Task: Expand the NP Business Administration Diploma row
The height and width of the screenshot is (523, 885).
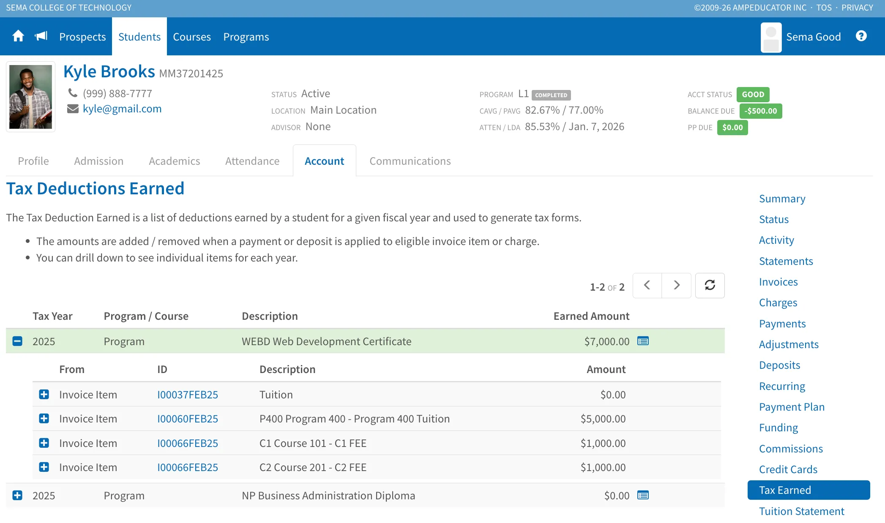Action: (x=17, y=495)
